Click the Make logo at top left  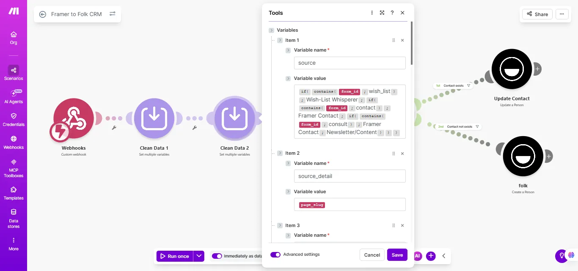pyautogui.click(x=14, y=11)
